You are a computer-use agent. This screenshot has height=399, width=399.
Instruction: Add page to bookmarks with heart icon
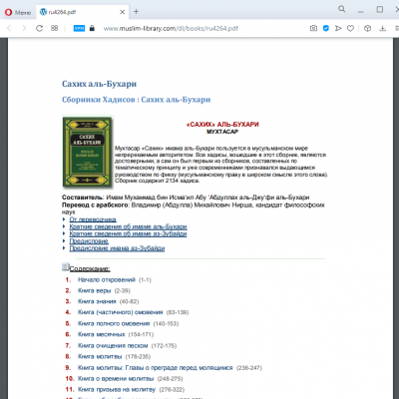coord(350,29)
